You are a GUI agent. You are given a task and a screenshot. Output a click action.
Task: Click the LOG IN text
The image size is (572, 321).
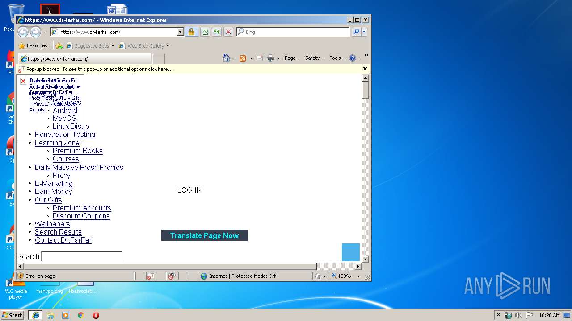click(189, 190)
